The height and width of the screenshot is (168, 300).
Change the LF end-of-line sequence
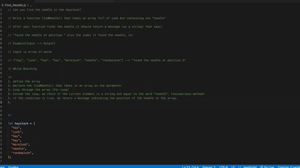point(233,167)
